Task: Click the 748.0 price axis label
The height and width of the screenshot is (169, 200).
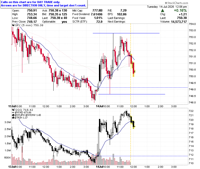Action: pos(192,102)
